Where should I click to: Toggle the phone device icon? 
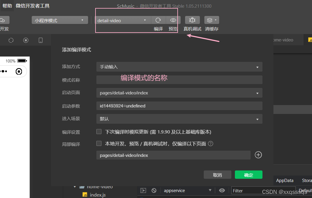click(x=41, y=40)
